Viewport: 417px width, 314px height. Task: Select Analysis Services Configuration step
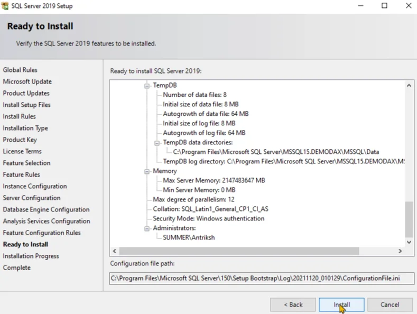pyautogui.click(x=47, y=221)
